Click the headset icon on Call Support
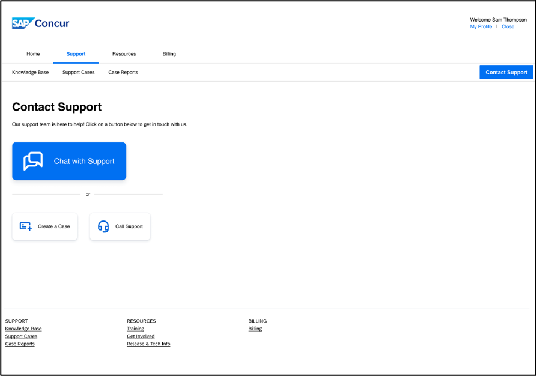The height and width of the screenshot is (376, 537). tap(102, 226)
